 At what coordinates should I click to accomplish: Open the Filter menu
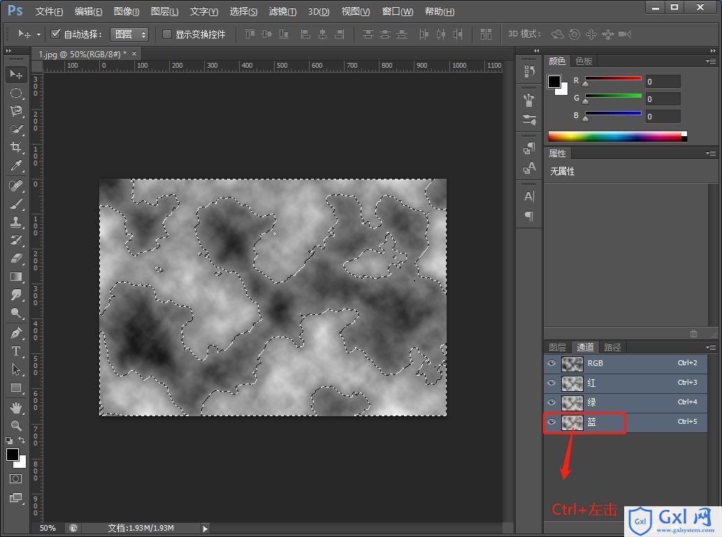tap(283, 11)
